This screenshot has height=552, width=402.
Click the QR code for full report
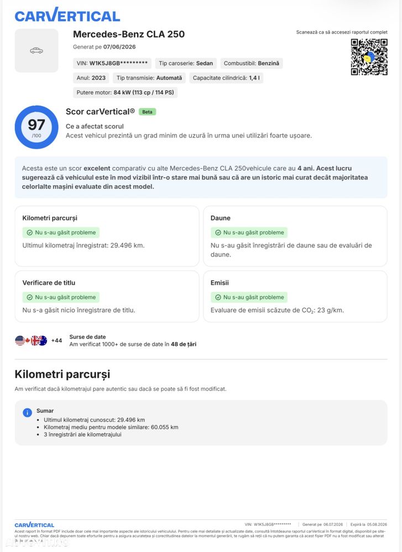(369, 57)
